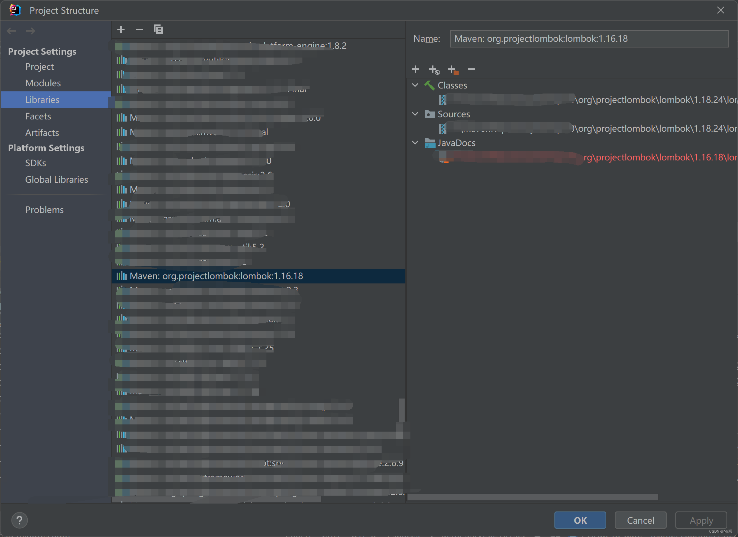Click the back navigation arrow
This screenshot has height=537, width=738.
point(11,31)
